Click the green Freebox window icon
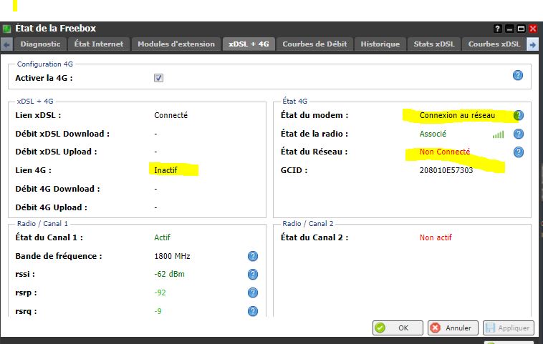The height and width of the screenshot is (344, 543). [x=6, y=29]
